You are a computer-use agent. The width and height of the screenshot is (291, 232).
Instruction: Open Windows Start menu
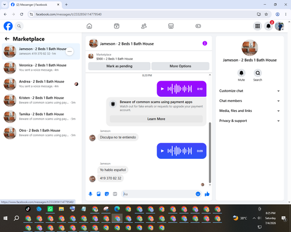point(5,218)
